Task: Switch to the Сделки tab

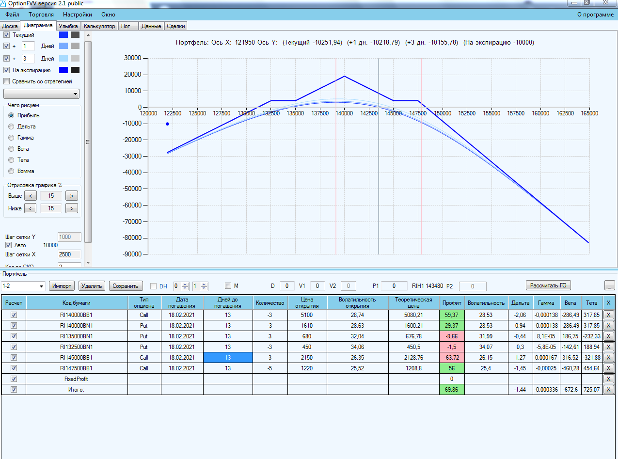Action: tap(175, 26)
